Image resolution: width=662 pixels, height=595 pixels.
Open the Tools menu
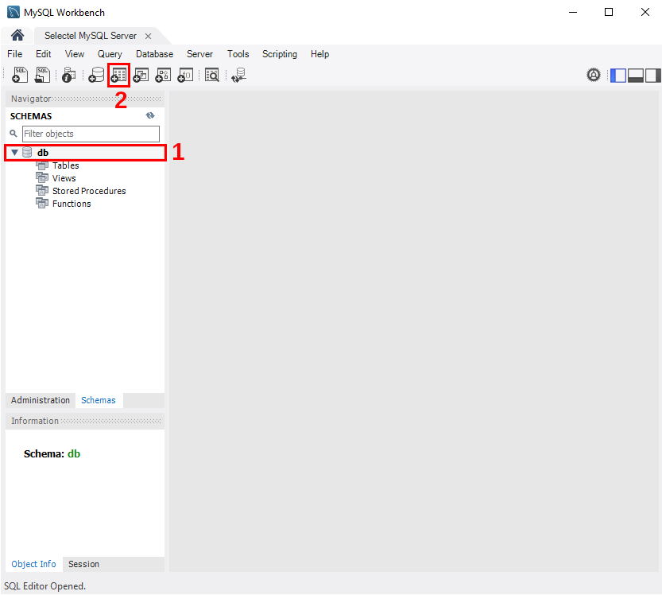238,54
